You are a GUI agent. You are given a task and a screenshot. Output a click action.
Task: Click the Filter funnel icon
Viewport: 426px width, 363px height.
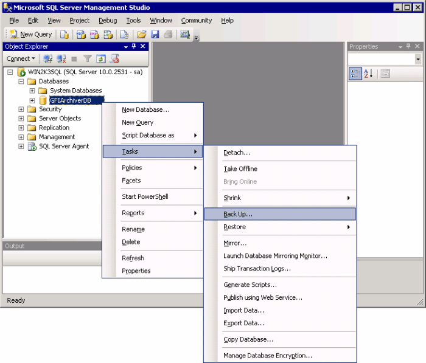(x=88, y=58)
